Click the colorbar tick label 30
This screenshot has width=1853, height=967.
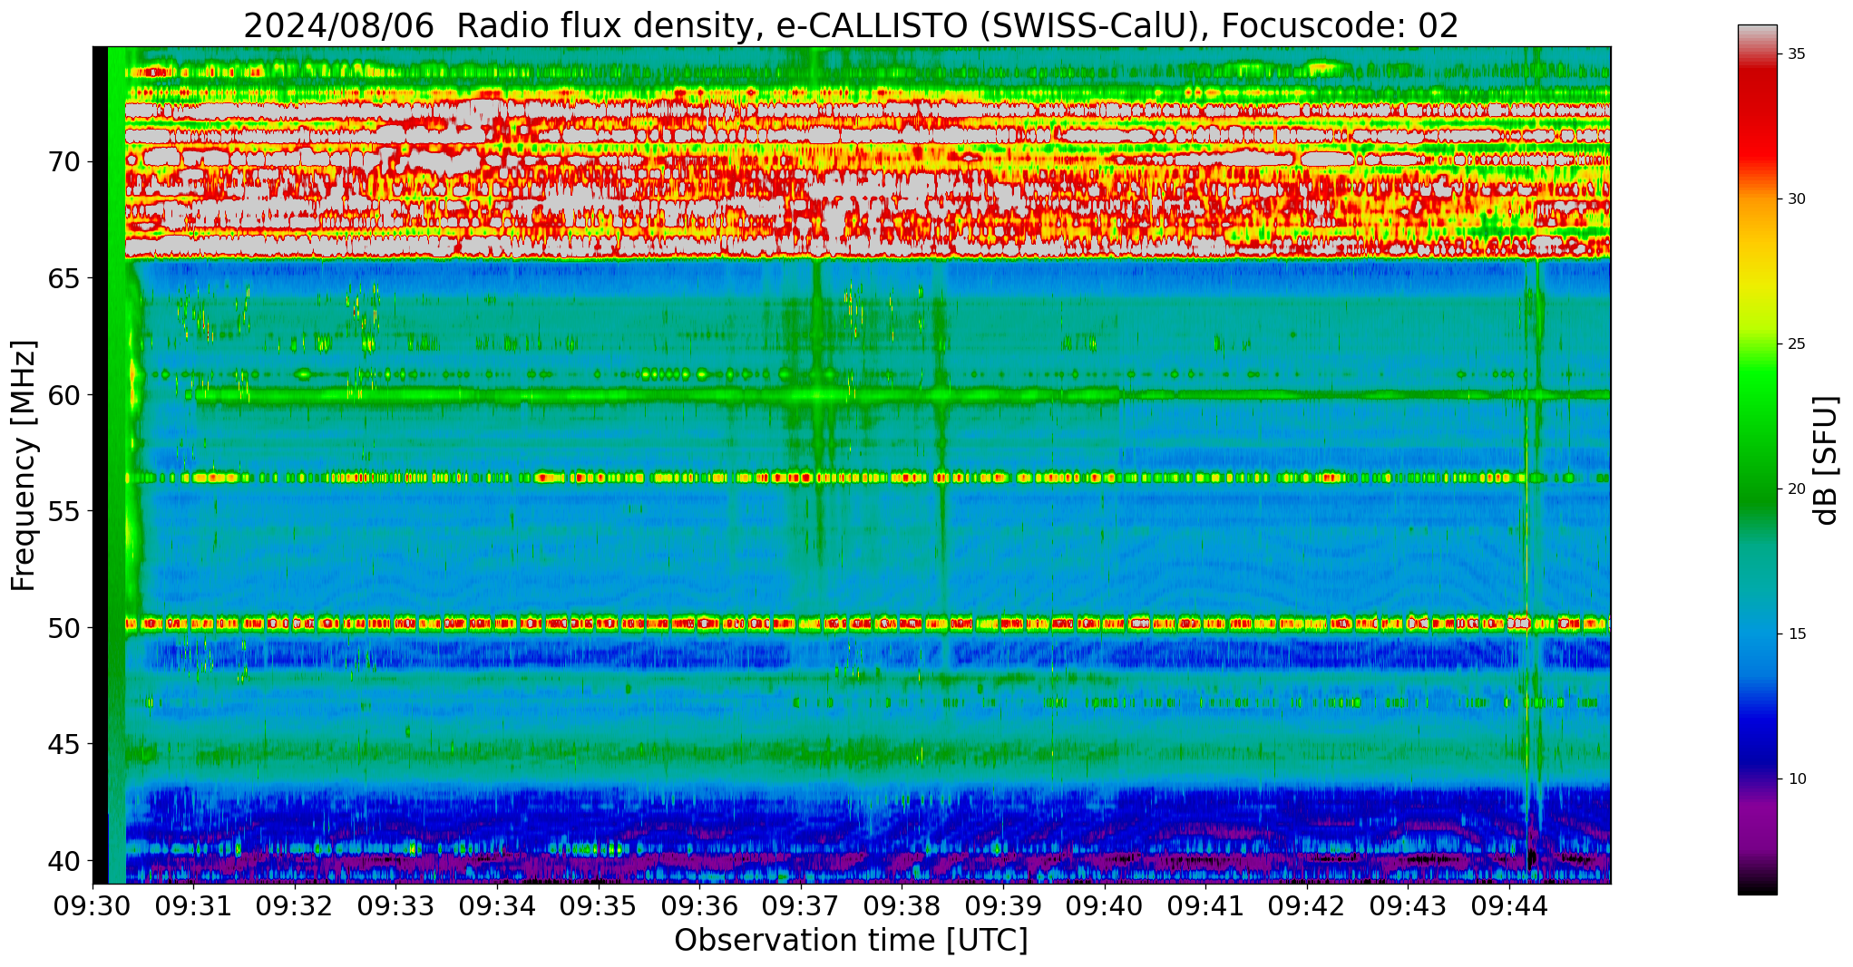pyautogui.click(x=1796, y=198)
